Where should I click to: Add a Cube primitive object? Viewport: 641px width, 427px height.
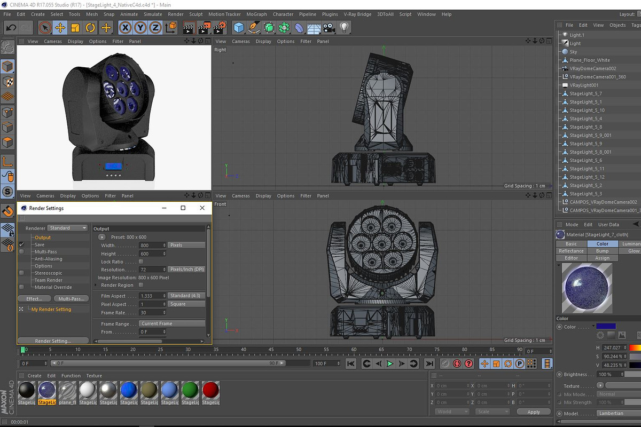pos(239,27)
